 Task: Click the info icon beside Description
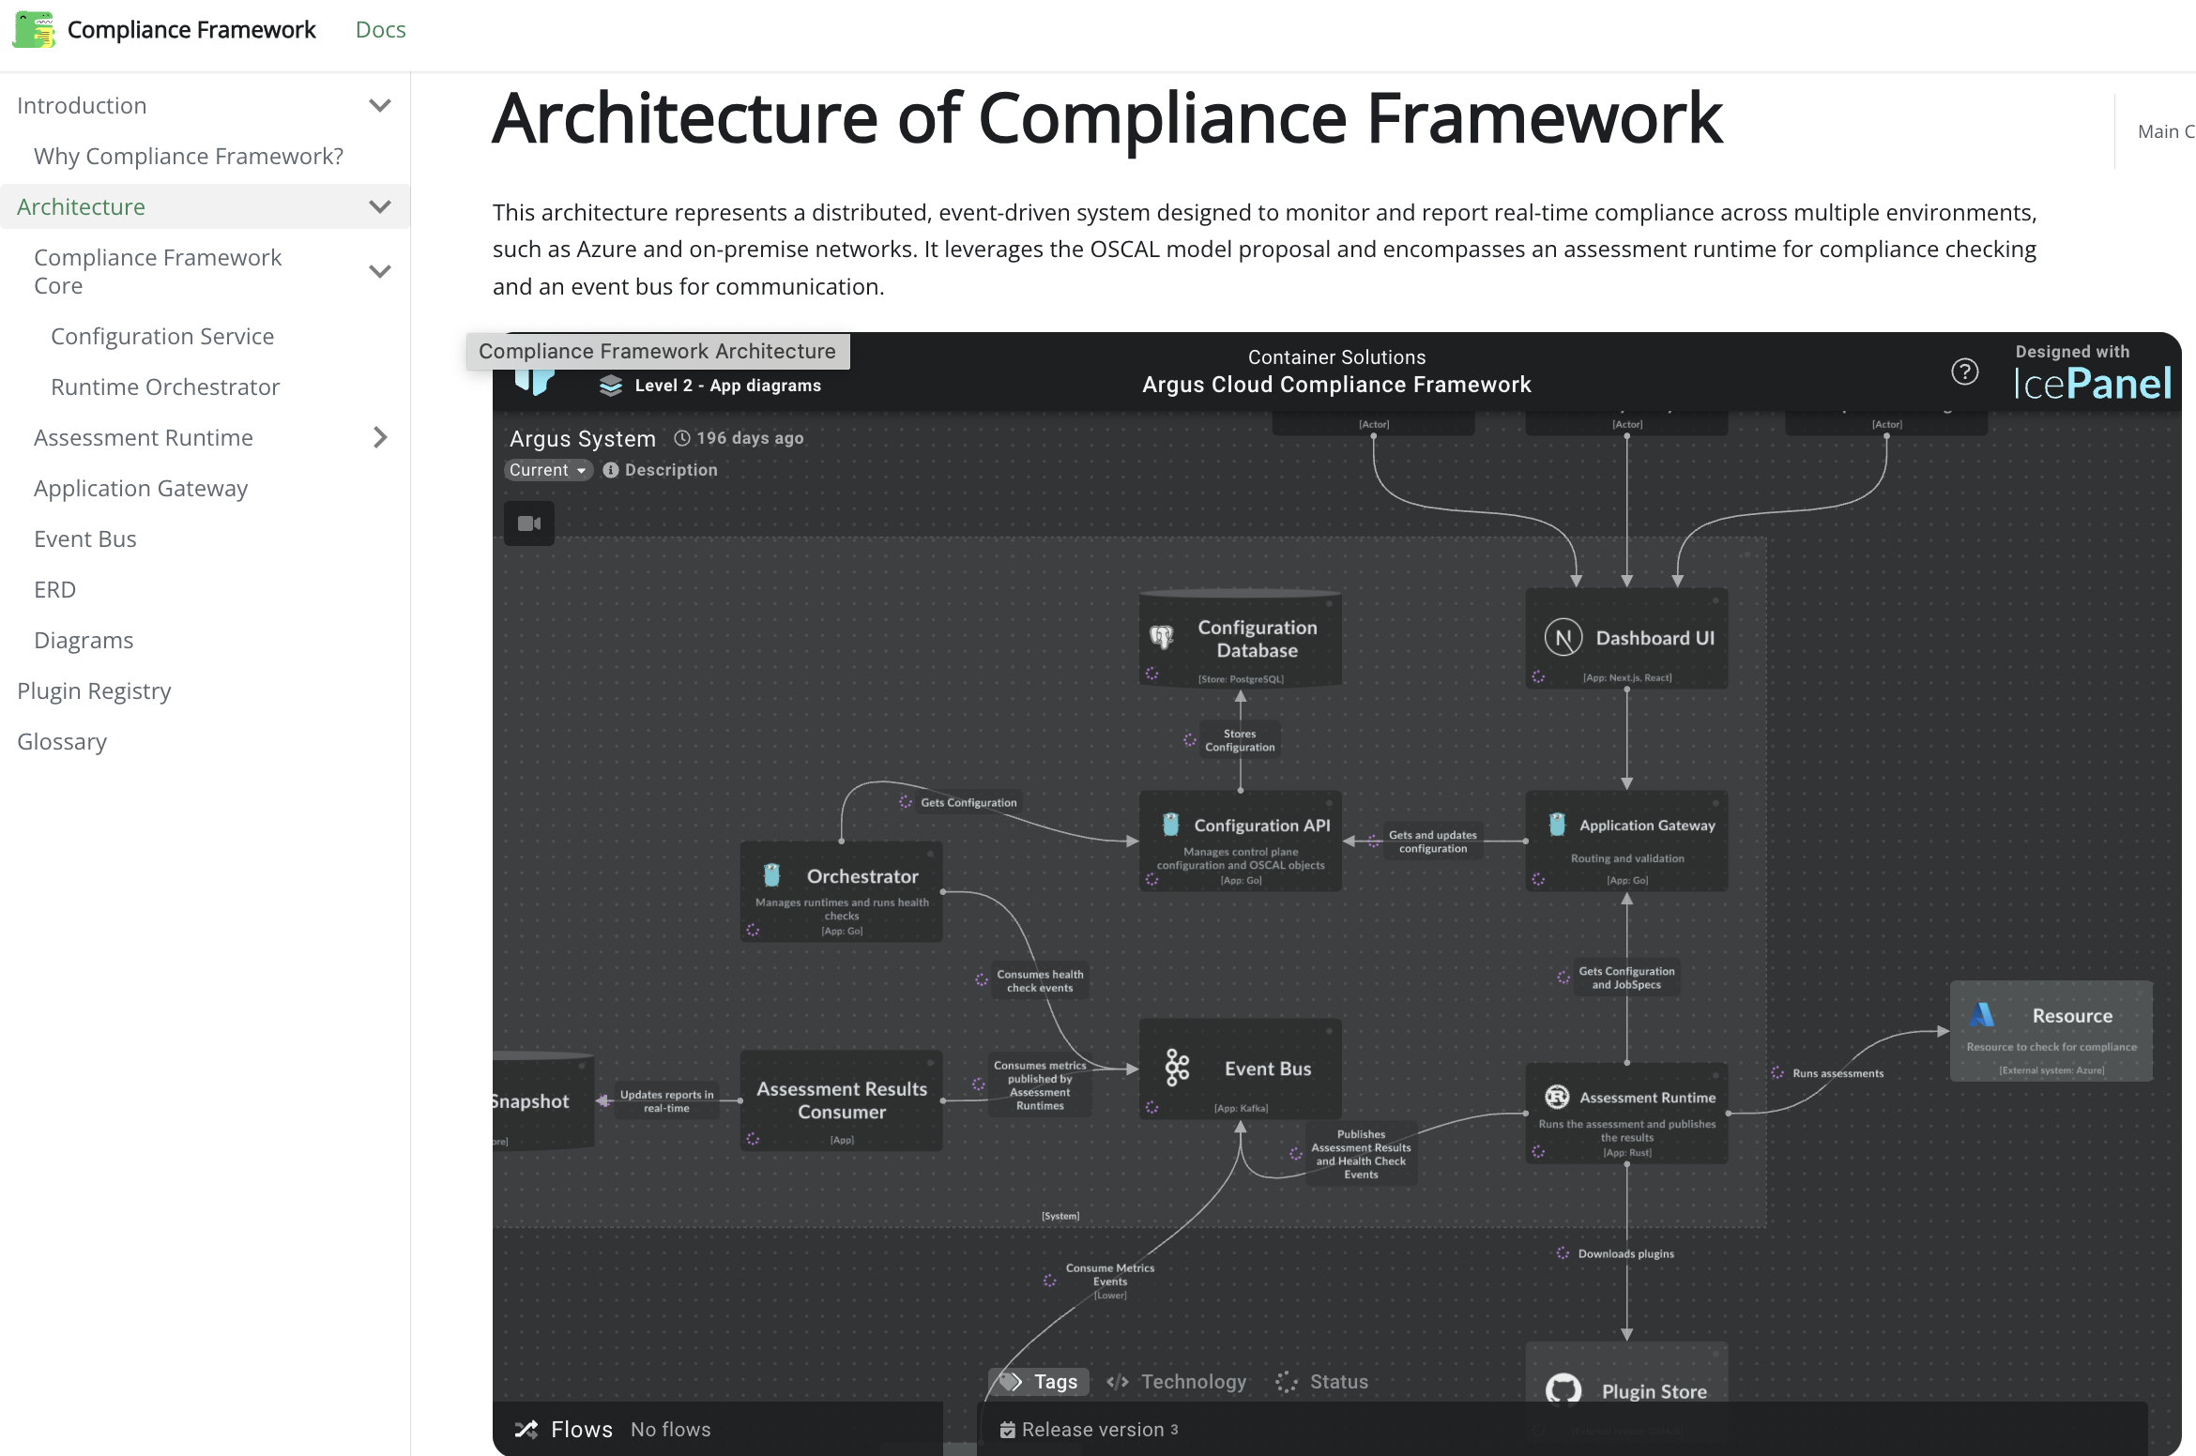(x=612, y=470)
